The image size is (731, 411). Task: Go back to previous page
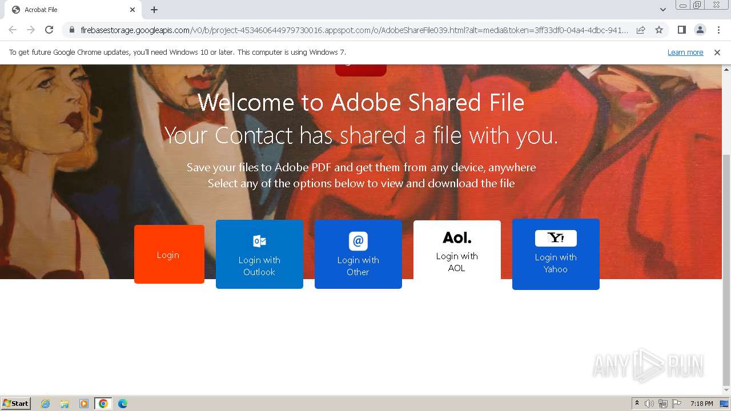(x=13, y=30)
